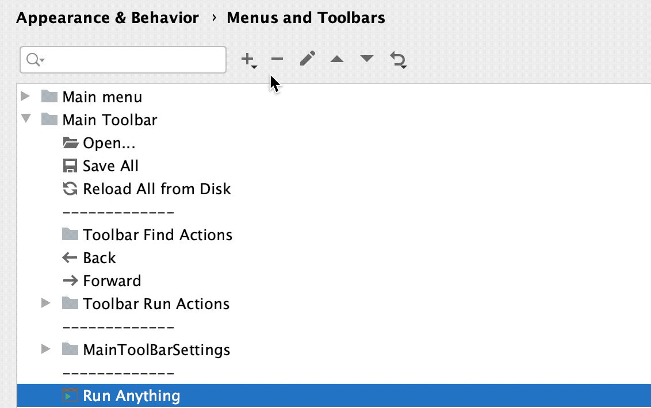Click the Open folder icon
651x408 pixels.
(69, 143)
